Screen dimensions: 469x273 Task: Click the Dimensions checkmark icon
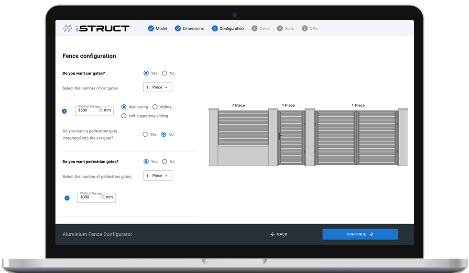178,28
